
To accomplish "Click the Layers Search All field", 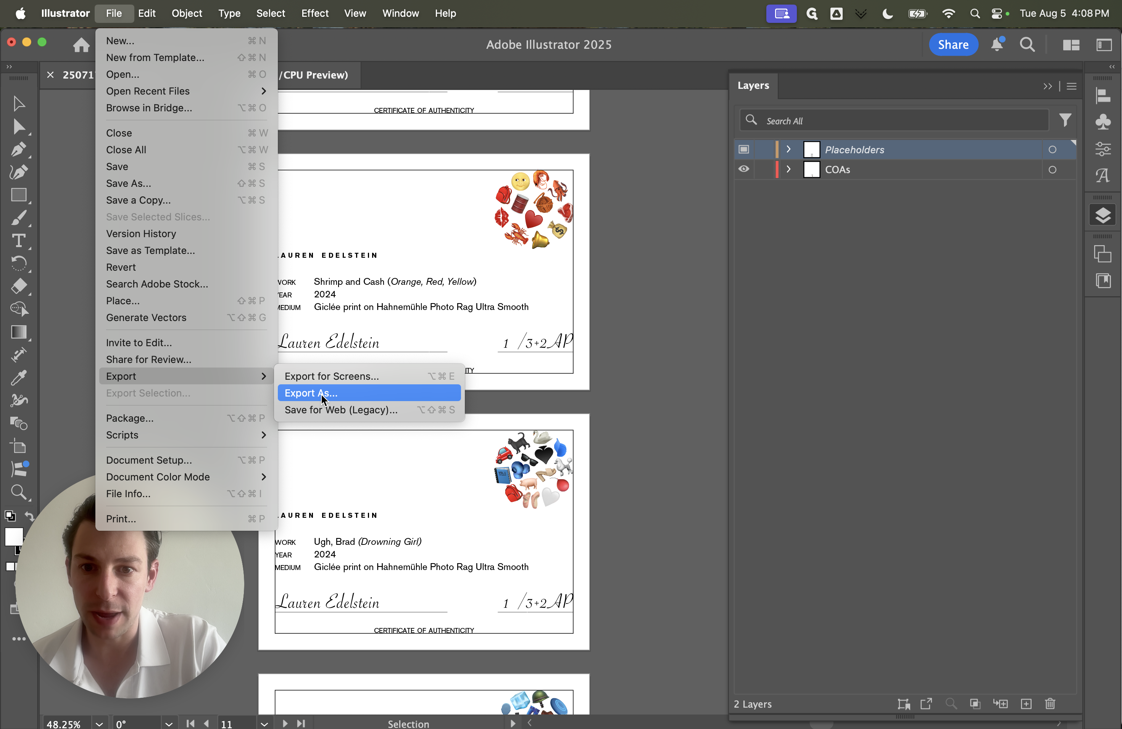I will [894, 120].
